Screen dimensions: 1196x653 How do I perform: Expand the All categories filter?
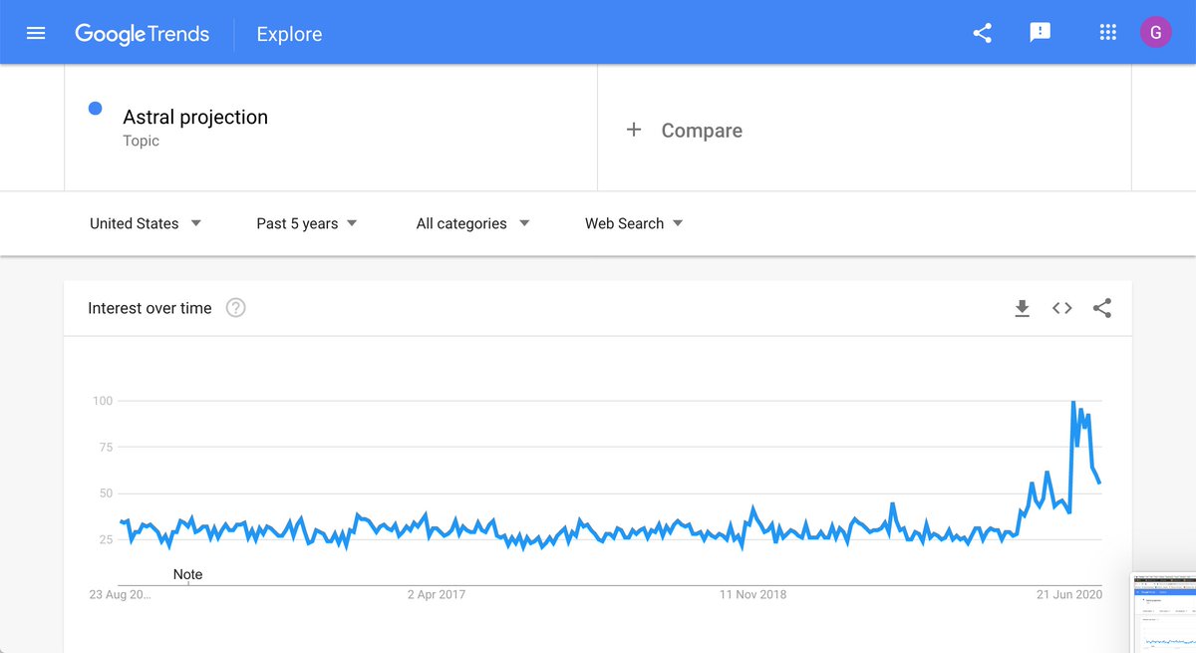pos(472,223)
